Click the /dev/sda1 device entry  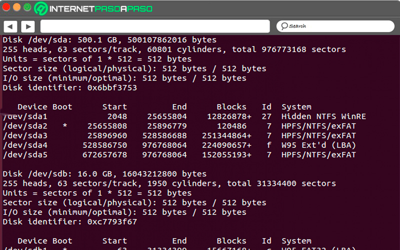click(x=25, y=116)
